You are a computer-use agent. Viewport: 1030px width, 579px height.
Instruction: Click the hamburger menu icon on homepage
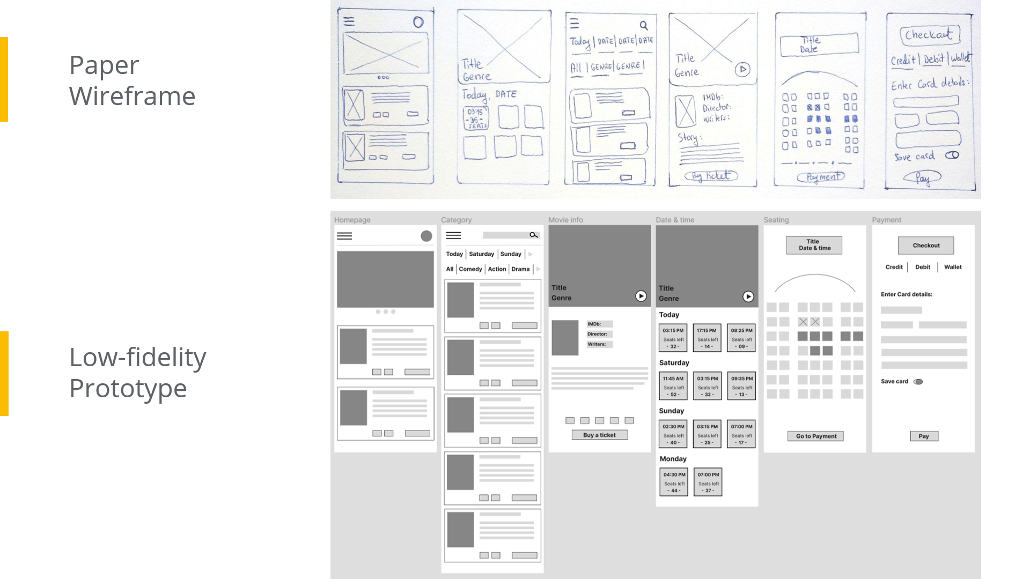coord(344,236)
